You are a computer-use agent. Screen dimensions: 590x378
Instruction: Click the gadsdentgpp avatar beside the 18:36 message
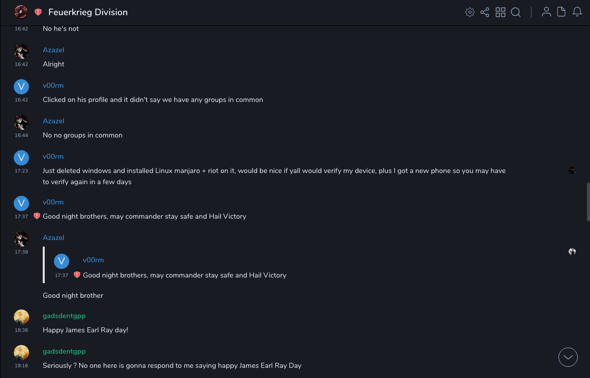[x=21, y=317]
